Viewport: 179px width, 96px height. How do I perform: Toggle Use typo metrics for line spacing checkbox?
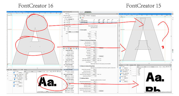click(91, 64)
